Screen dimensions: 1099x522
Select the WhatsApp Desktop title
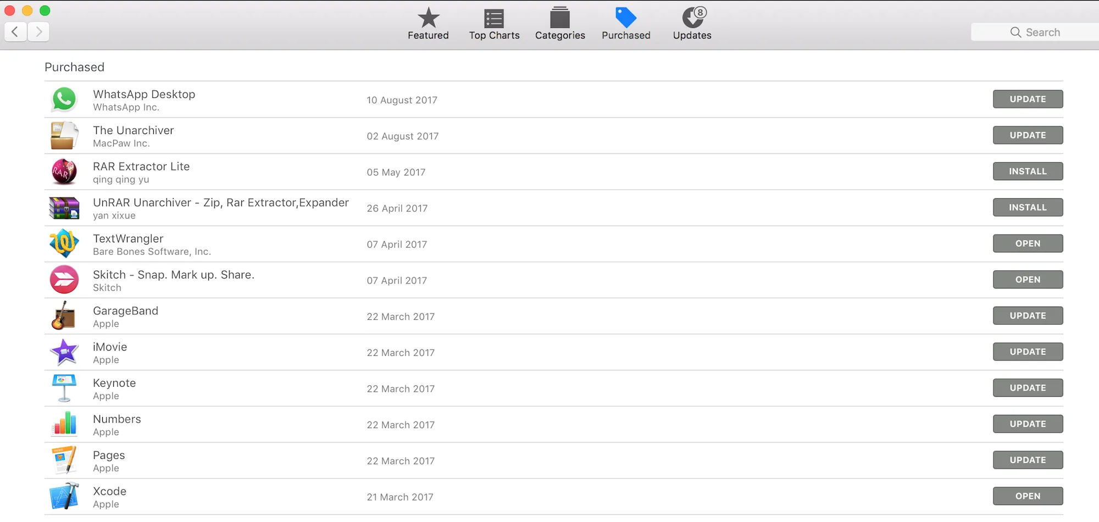point(144,94)
